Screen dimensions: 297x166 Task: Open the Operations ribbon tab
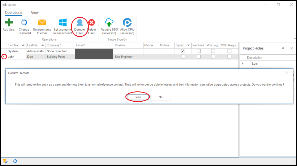(14, 12)
